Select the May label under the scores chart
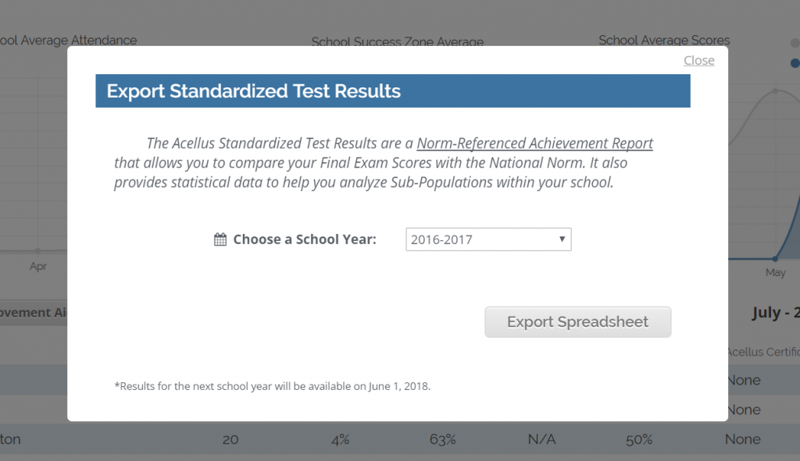The image size is (800, 461). (774, 272)
